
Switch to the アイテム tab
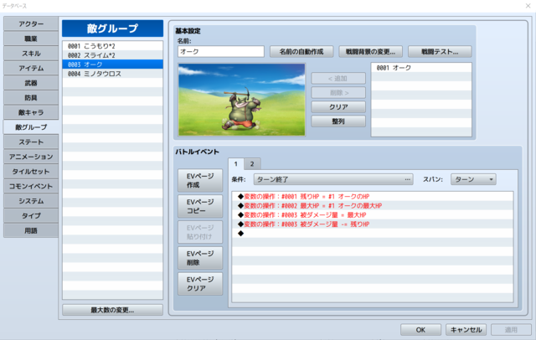pos(31,68)
